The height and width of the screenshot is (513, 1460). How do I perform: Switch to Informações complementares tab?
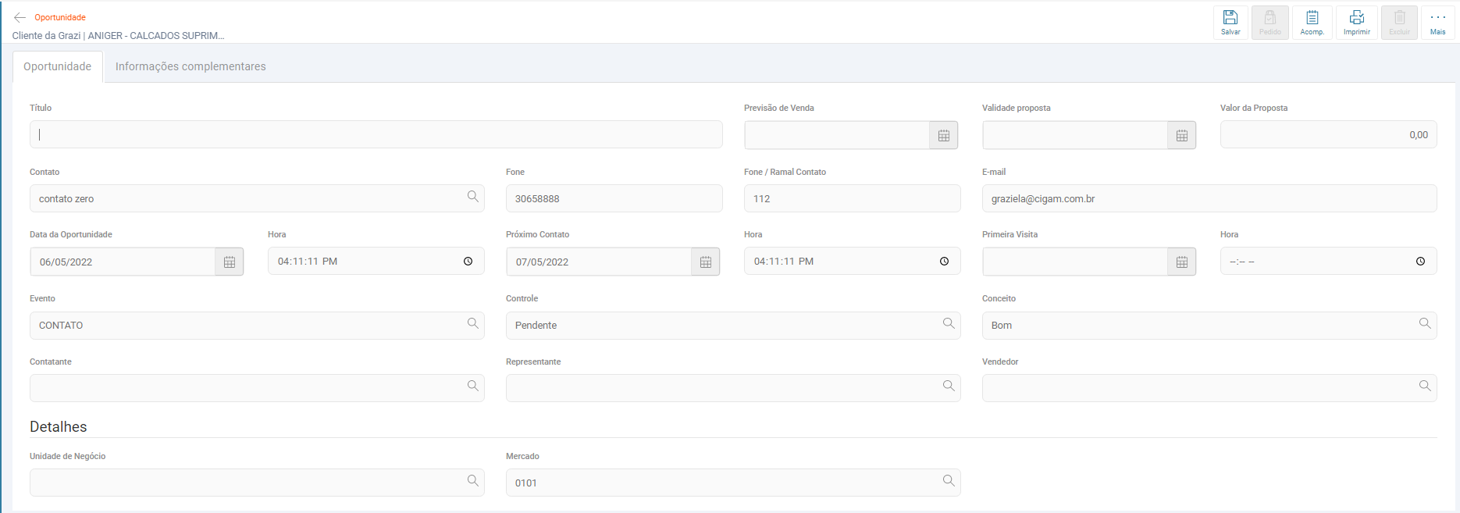click(191, 66)
